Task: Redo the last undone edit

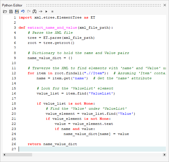Action: (x=29, y=11)
